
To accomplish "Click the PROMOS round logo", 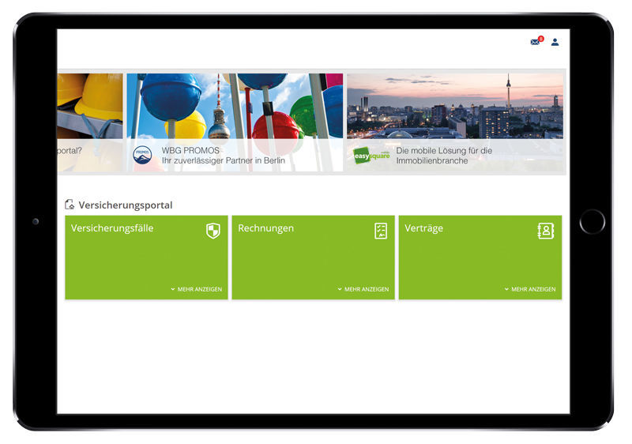I will (x=142, y=155).
